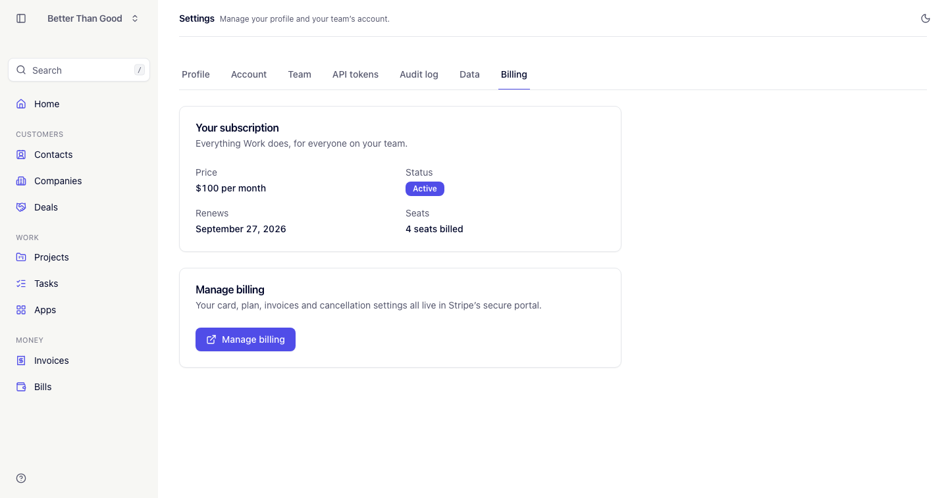
Task: Click the Active status badge
Action: (425, 189)
